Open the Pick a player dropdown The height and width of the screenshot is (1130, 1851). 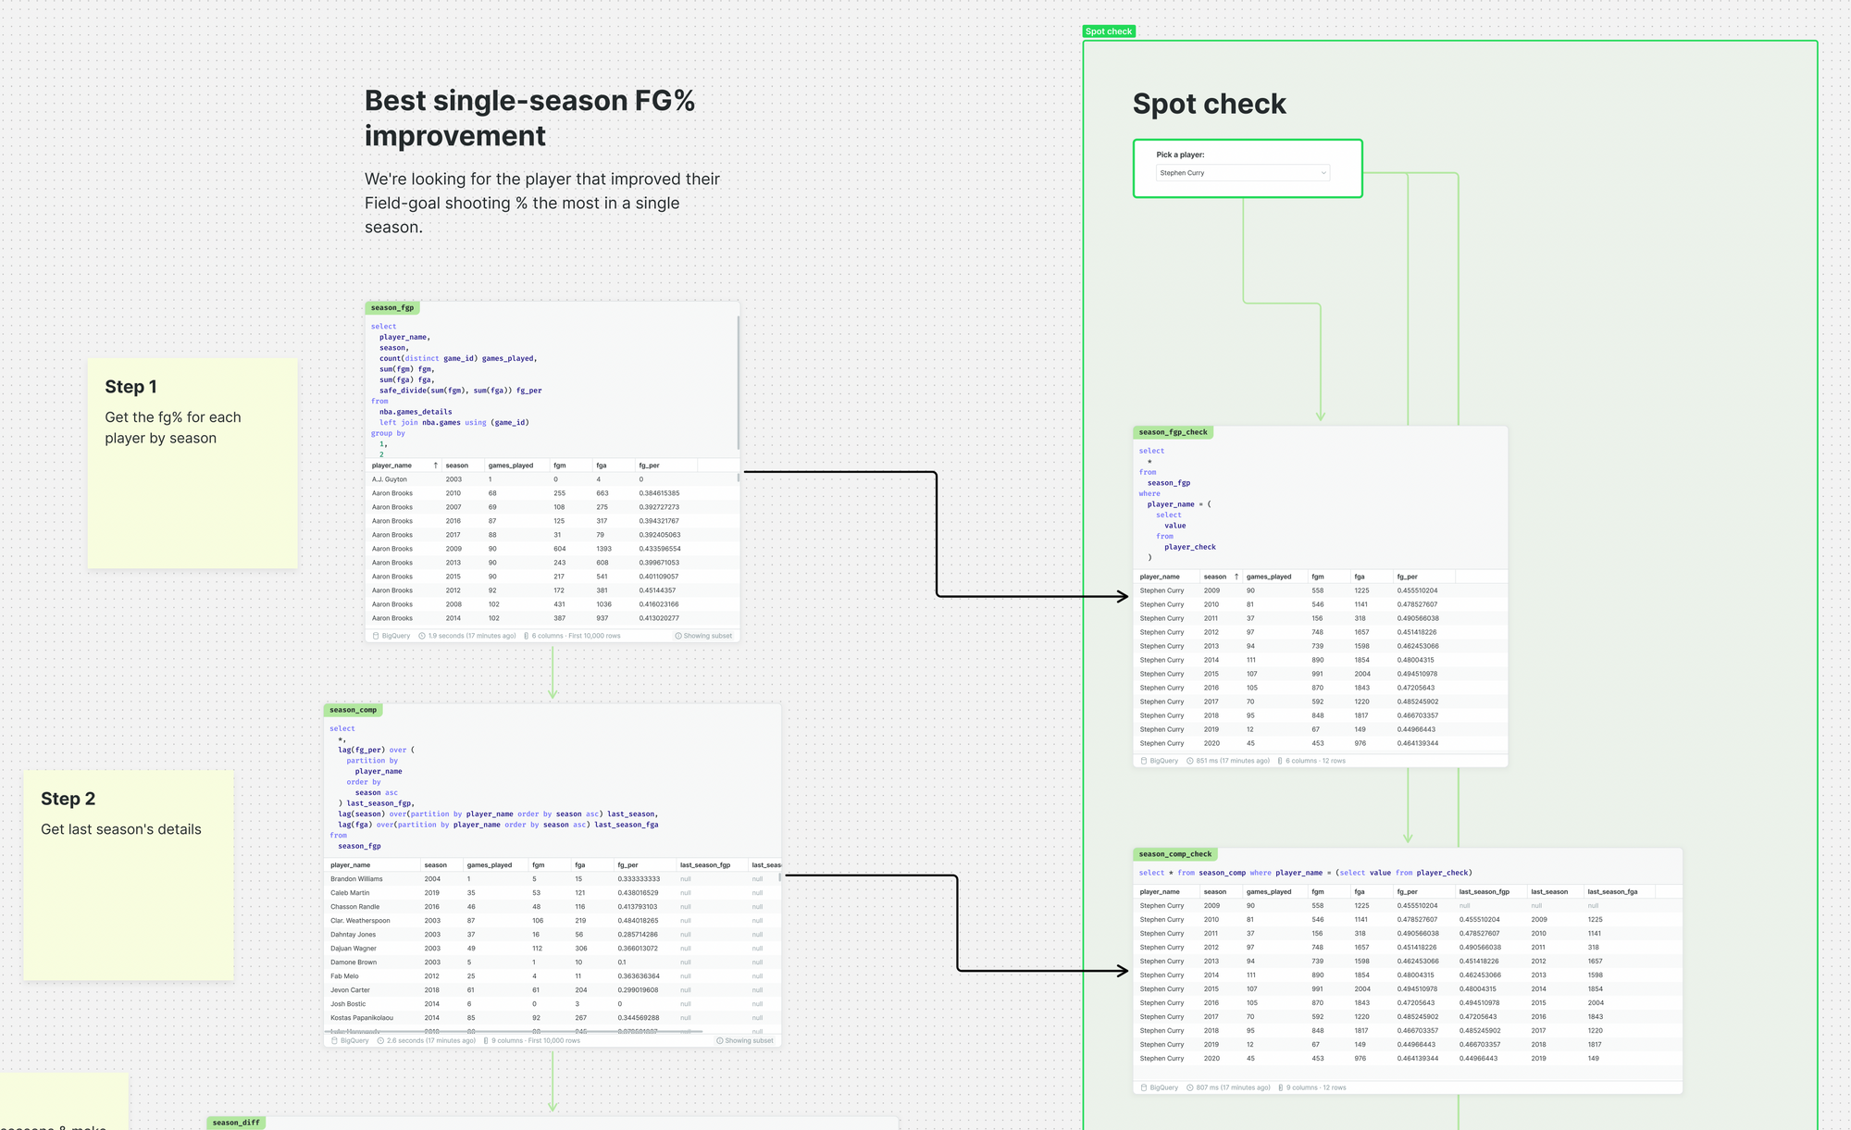[1242, 173]
